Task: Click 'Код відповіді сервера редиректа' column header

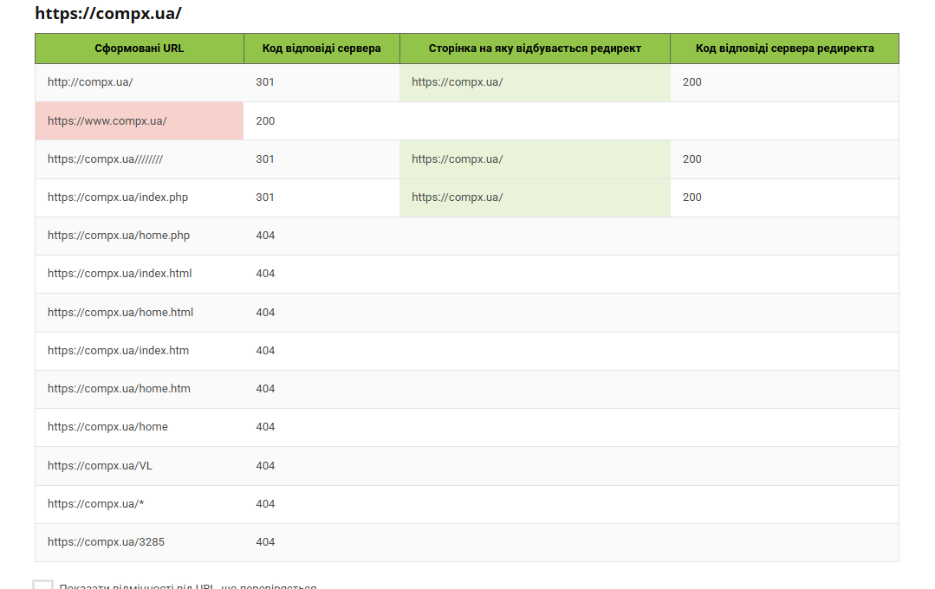Action: pos(784,49)
